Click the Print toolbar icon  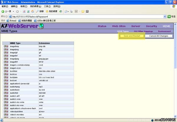tap(71, 11)
